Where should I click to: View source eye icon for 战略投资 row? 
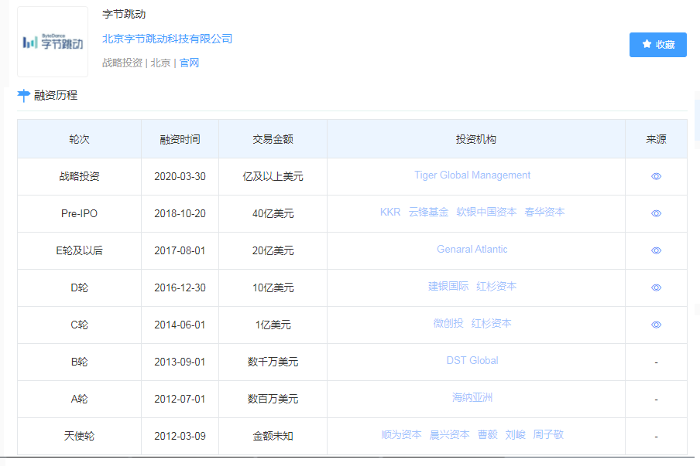coord(656,176)
